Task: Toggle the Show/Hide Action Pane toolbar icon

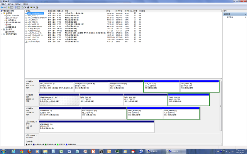Action: coord(19,7)
